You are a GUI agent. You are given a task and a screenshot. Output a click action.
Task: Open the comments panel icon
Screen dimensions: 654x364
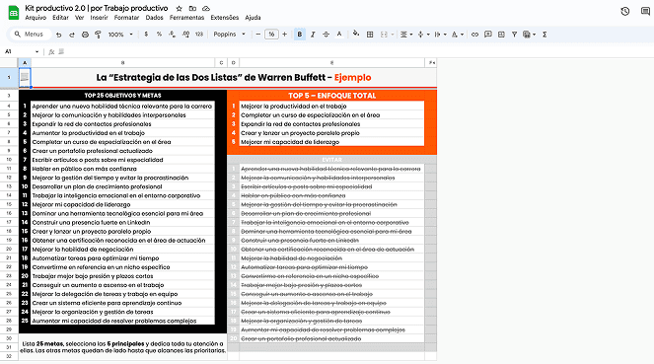click(x=645, y=11)
